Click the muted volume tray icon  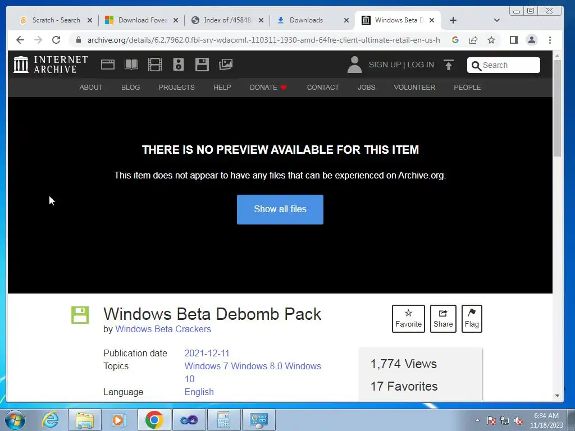[518, 421]
